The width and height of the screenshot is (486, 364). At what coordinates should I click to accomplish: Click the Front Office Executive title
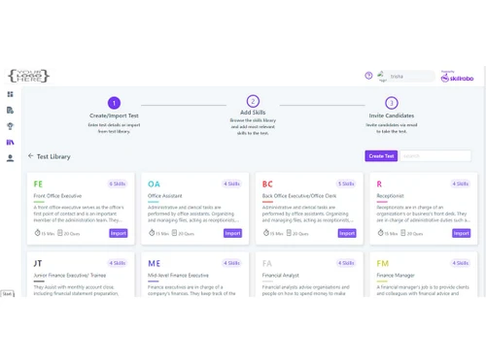pos(57,196)
